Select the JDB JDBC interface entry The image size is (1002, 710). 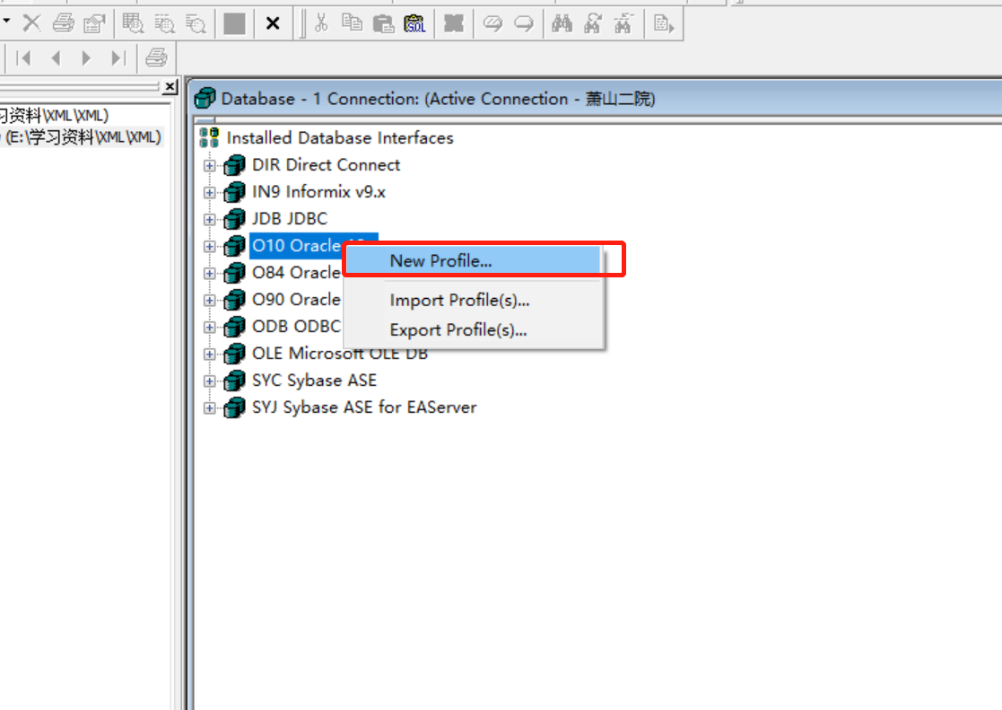[x=291, y=218]
